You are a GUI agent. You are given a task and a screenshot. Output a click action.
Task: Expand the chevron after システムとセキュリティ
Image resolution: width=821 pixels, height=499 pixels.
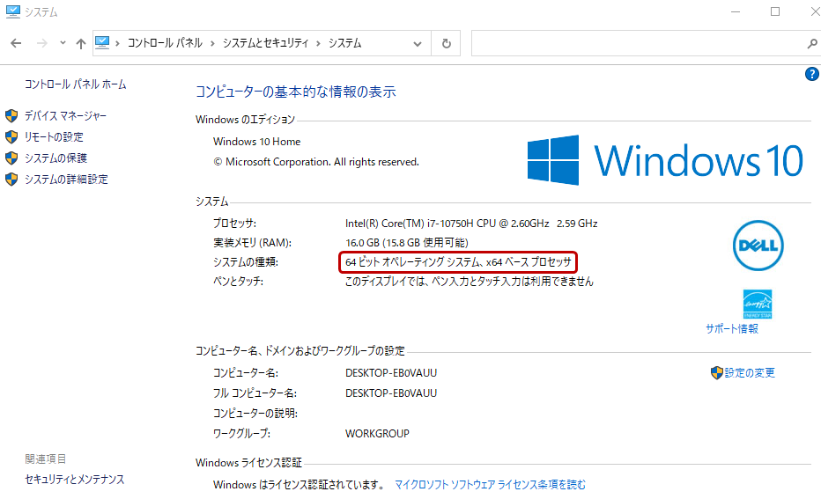pos(318,43)
